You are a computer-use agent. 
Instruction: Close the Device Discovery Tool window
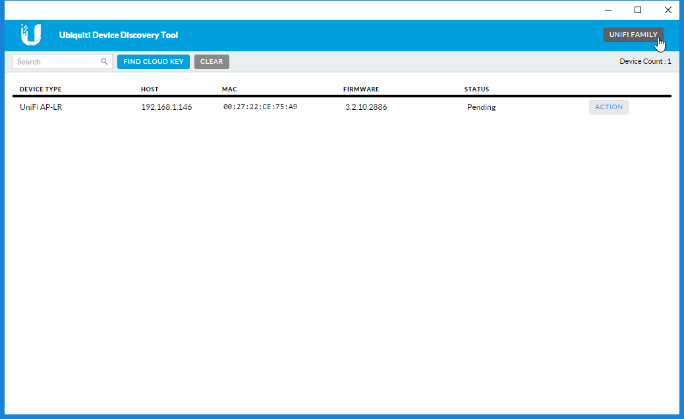pyautogui.click(x=668, y=10)
